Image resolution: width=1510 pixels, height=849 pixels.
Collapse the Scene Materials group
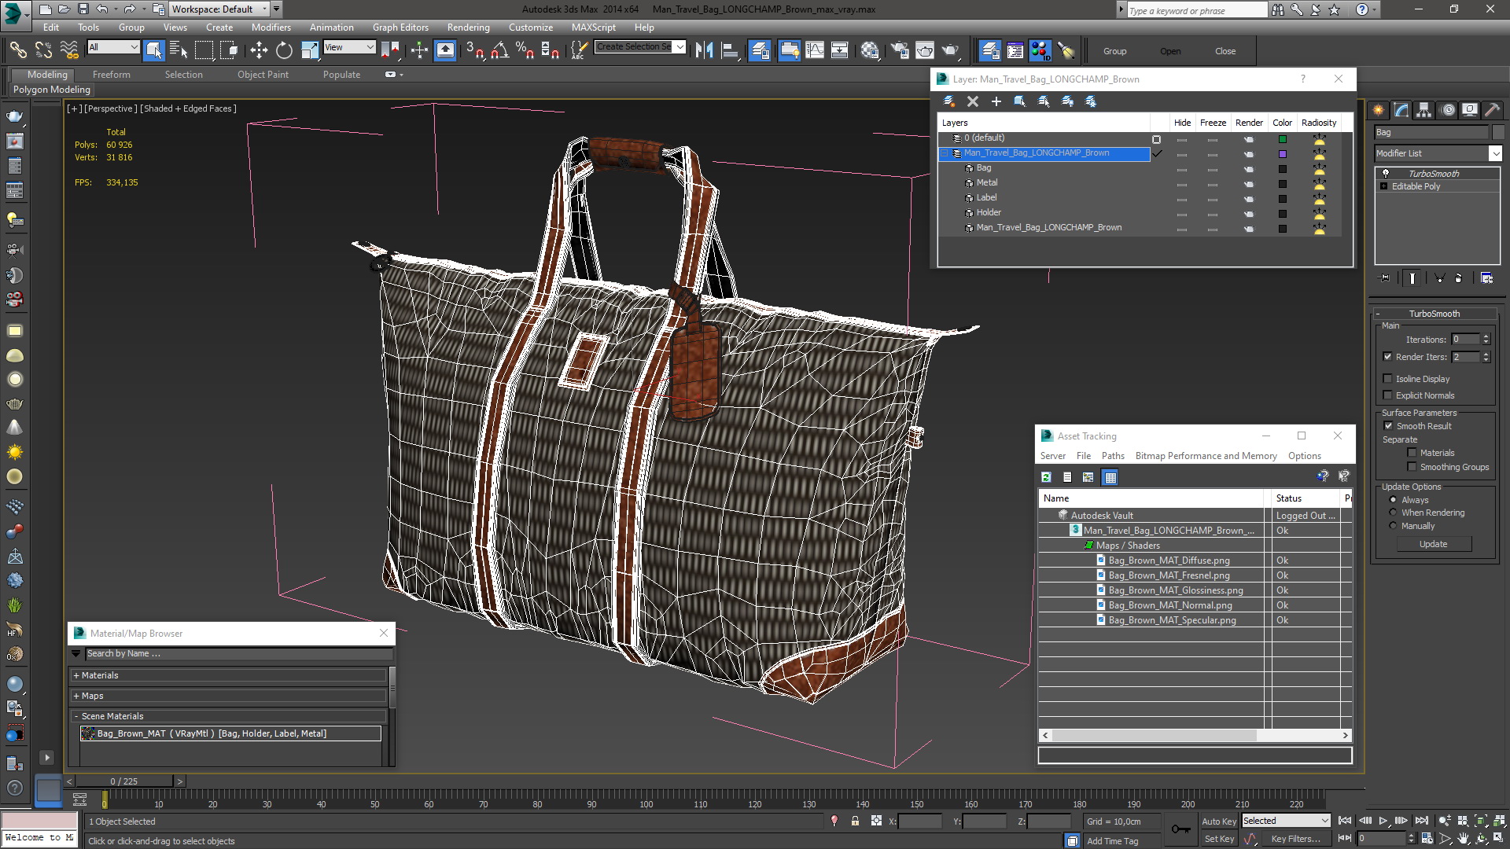tap(76, 716)
